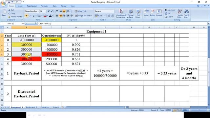
Task: Apply comma style format
Action: (105, 16)
